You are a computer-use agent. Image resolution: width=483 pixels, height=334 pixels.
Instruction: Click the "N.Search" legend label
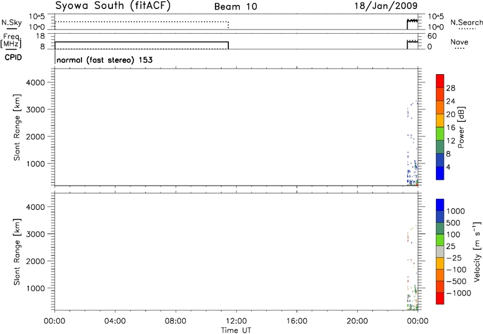(x=466, y=22)
